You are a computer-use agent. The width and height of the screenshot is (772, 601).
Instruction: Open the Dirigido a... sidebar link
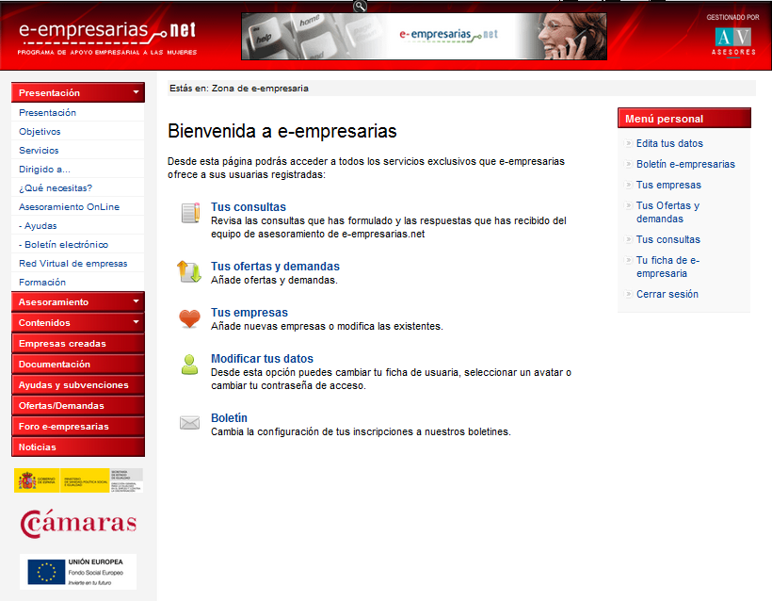pos(44,169)
